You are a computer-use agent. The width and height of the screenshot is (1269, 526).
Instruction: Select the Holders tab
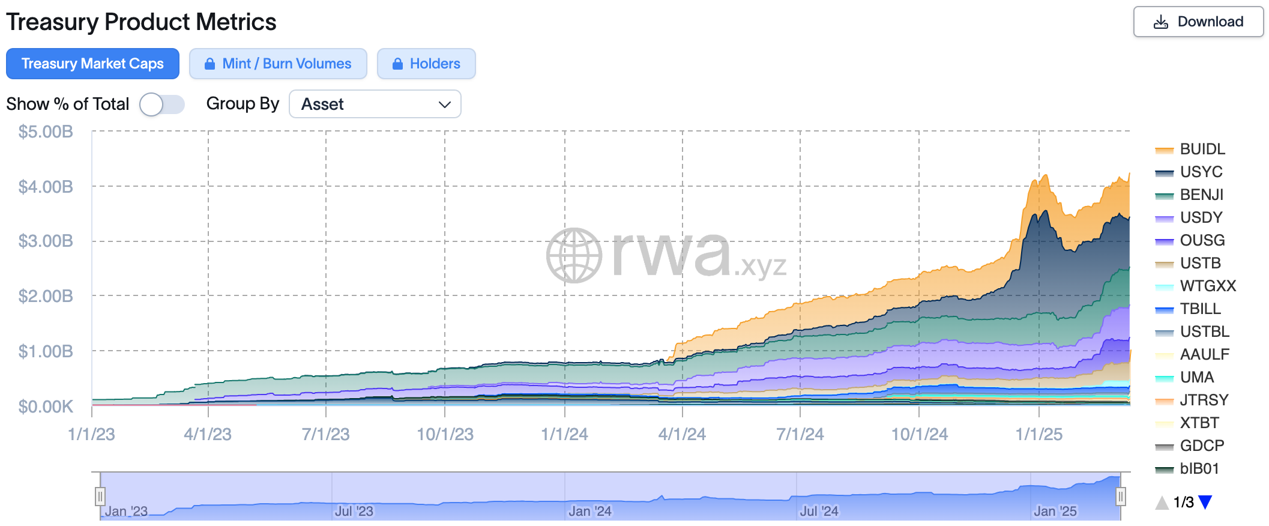[426, 64]
